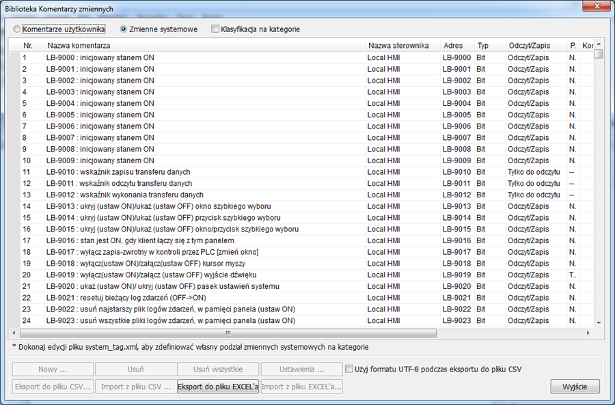The width and height of the screenshot is (615, 405).
Task: Click the horizontal scrollbar thumb
Action: tap(228, 333)
